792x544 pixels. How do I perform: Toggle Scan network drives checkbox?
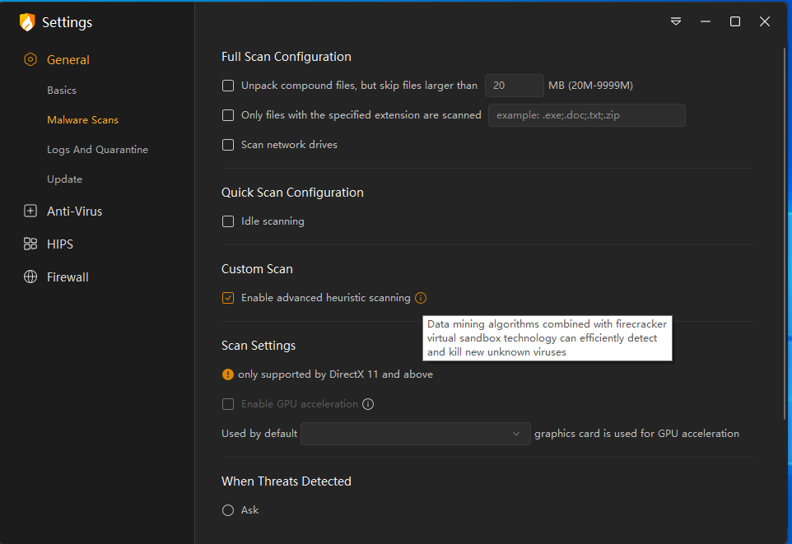[228, 145]
